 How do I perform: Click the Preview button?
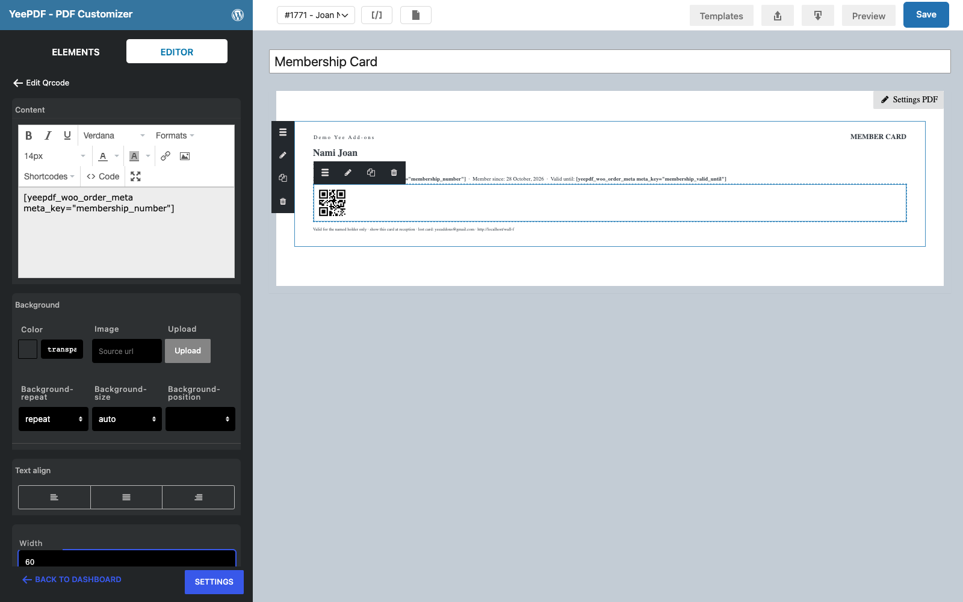coord(869,16)
